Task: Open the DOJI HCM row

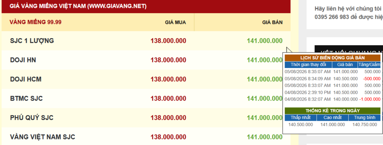Action: (146, 79)
